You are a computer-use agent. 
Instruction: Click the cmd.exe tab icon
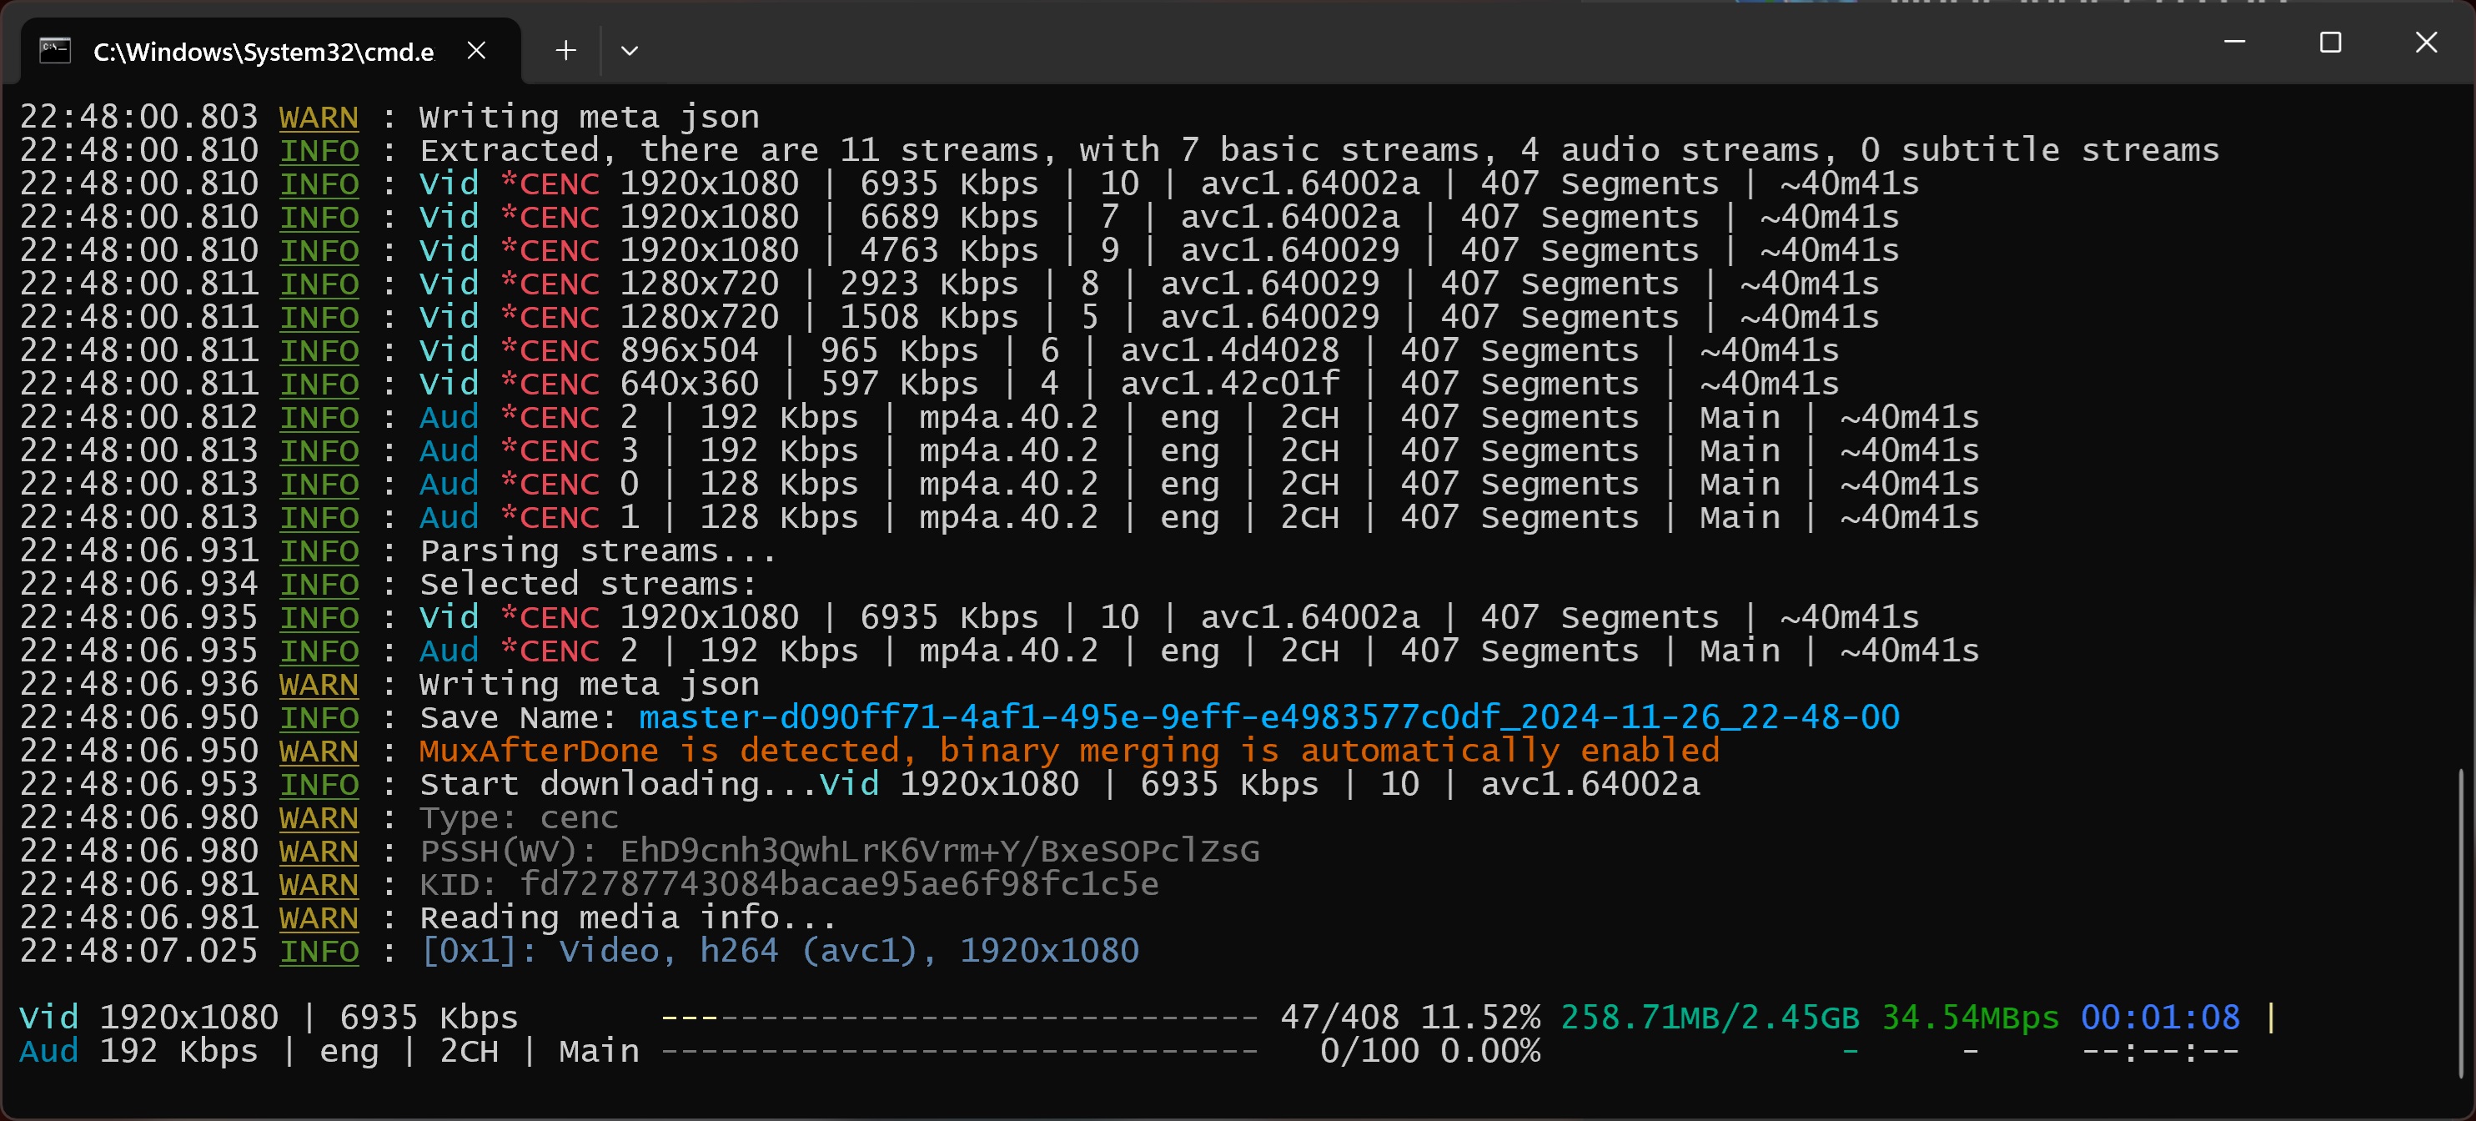click(55, 50)
